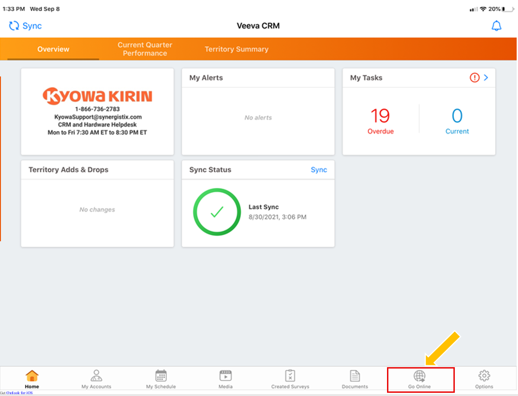Tap the Sync refresh icon in header
518x396 pixels.
[x=14, y=26]
